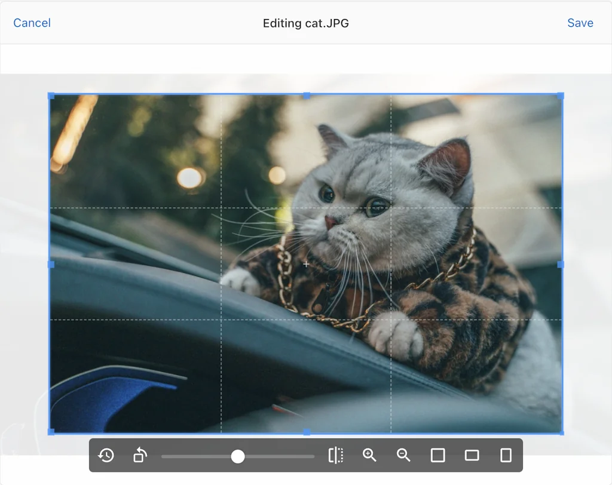Save the edited photo
The image size is (612, 485).
click(x=580, y=23)
